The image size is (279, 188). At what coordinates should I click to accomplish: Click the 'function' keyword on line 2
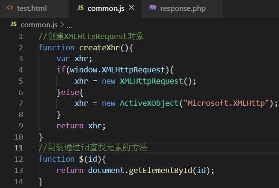tap(56, 47)
